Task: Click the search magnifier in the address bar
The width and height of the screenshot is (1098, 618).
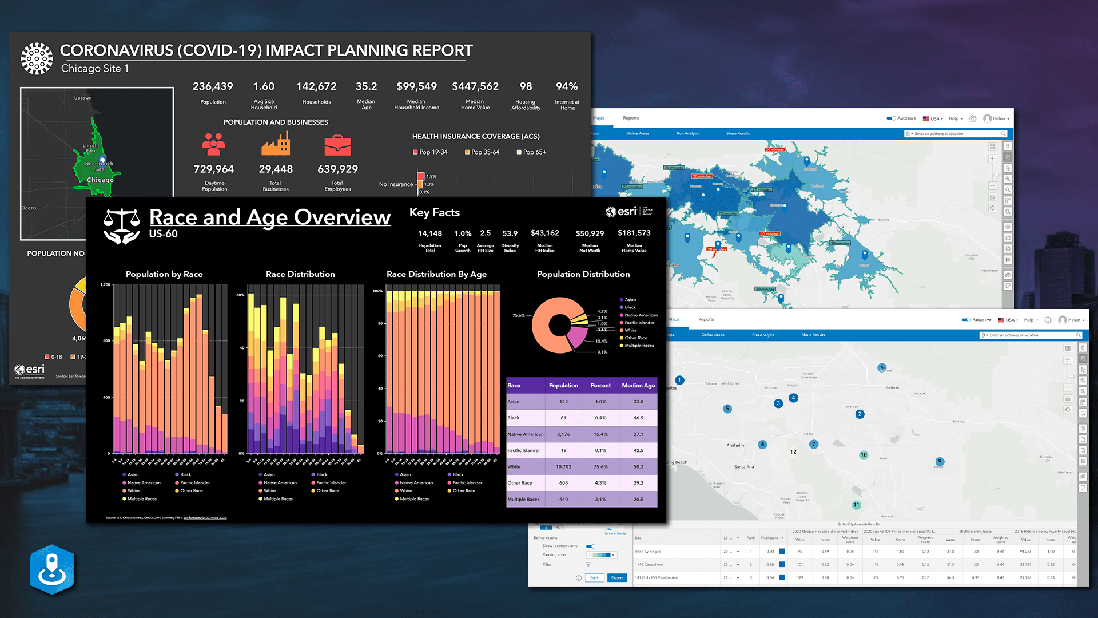Action: pyautogui.click(x=1003, y=133)
